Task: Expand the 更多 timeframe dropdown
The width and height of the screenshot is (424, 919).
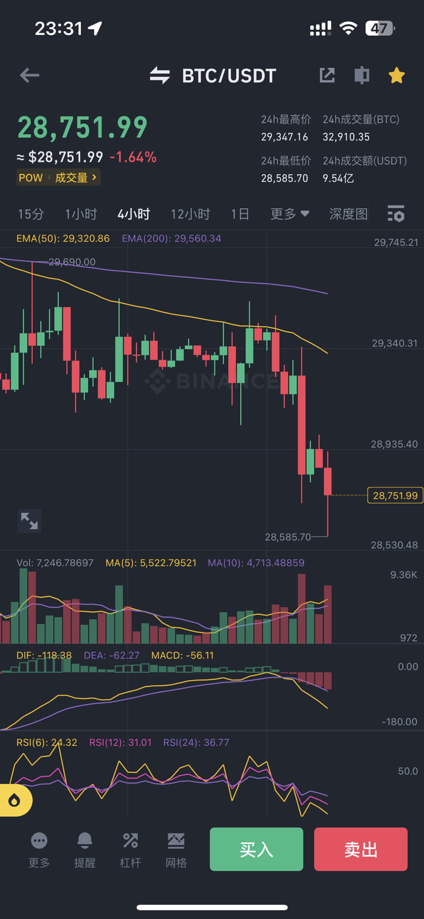Action: click(290, 214)
